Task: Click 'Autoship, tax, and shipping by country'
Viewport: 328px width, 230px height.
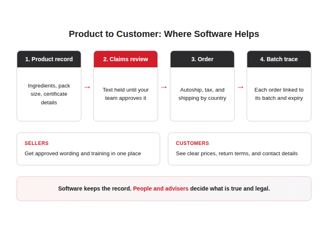Action: [202, 94]
